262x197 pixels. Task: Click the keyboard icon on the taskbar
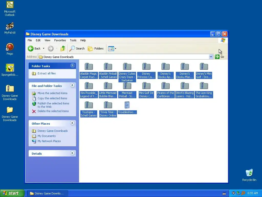(x=224, y=193)
